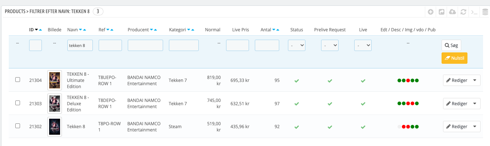Viewport: 490px width, 146px height.
Task: Click the cloud upload import icon
Action: 452,12
